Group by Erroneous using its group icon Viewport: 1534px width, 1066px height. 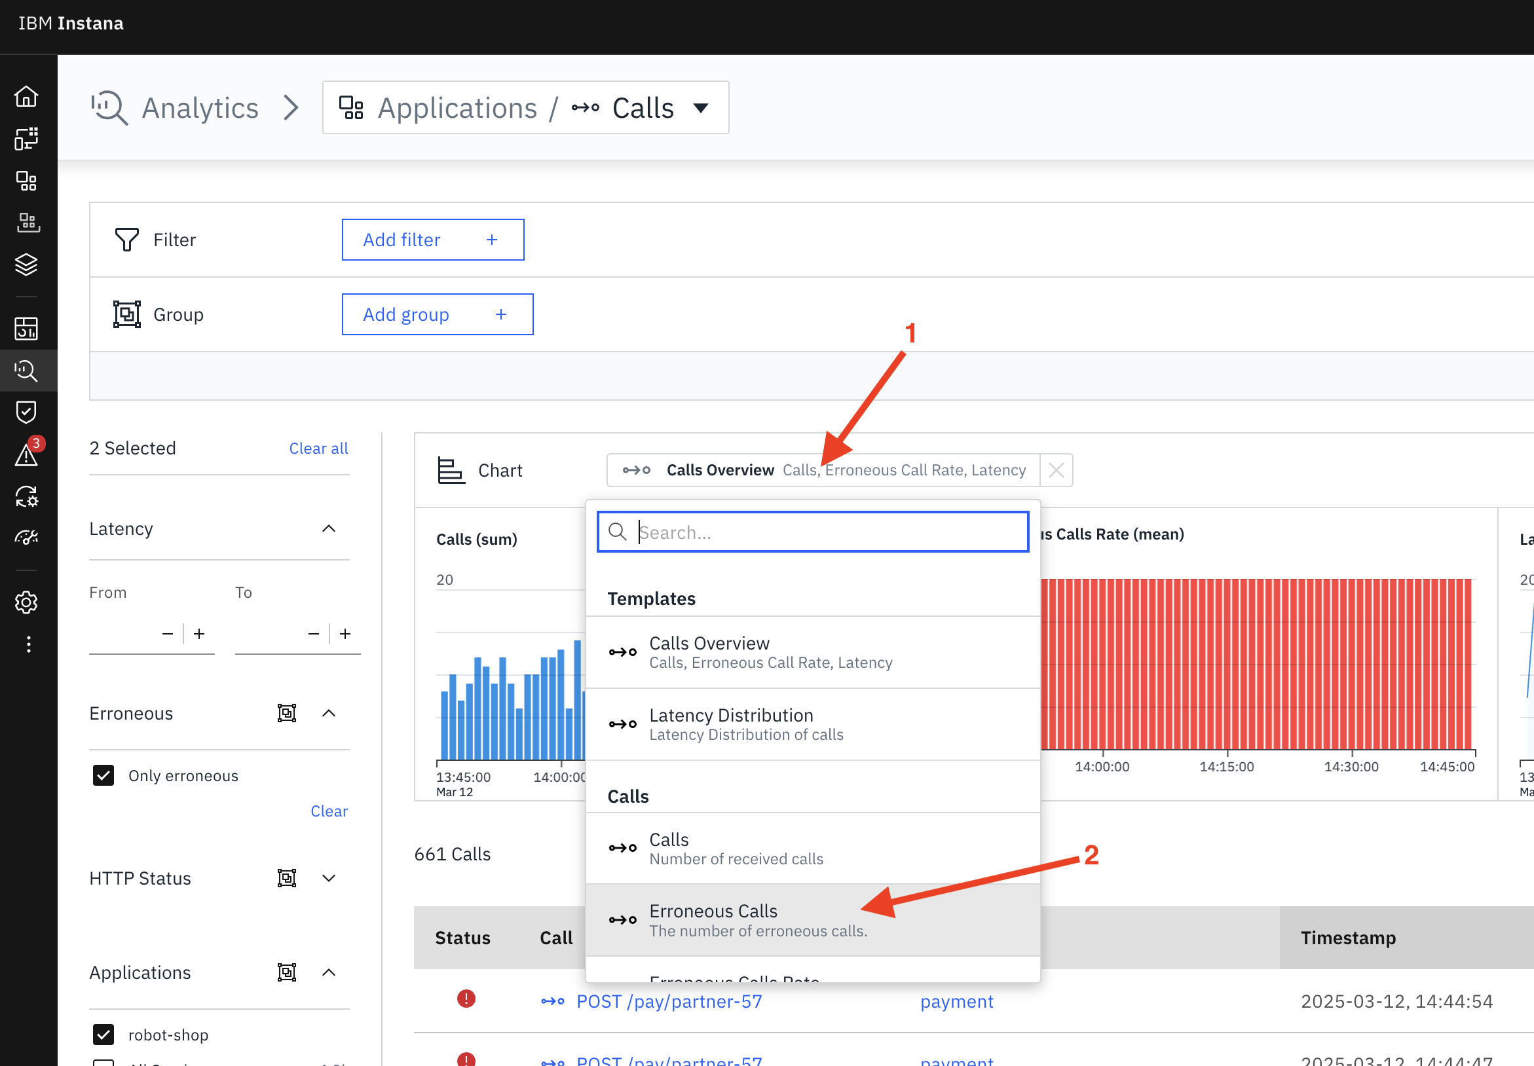pos(287,713)
